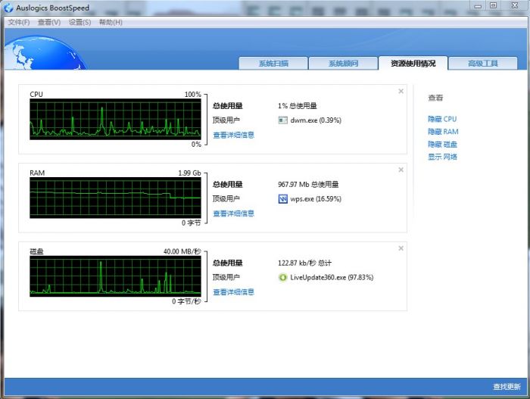Hide CPU via 隐藏 CPU link
Viewport: 530px width, 399px height.
(x=442, y=119)
